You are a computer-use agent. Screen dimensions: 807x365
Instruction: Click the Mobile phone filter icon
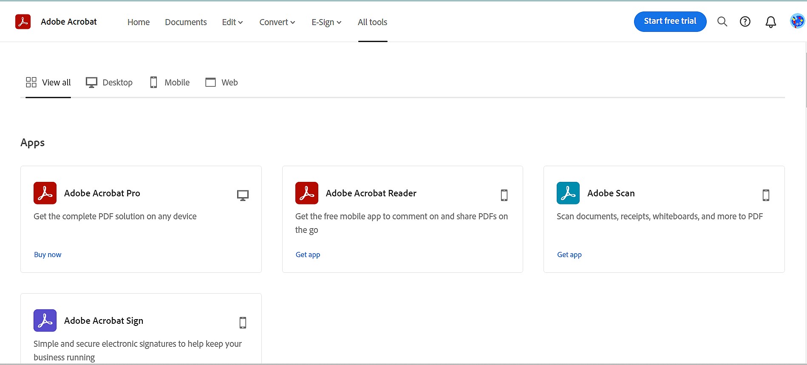coord(154,82)
